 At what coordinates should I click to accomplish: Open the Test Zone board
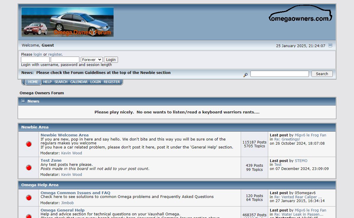(51, 161)
